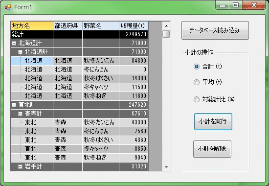Select the 合計 (t) radio button
This screenshot has width=269, height=186.
[x=197, y=67]
